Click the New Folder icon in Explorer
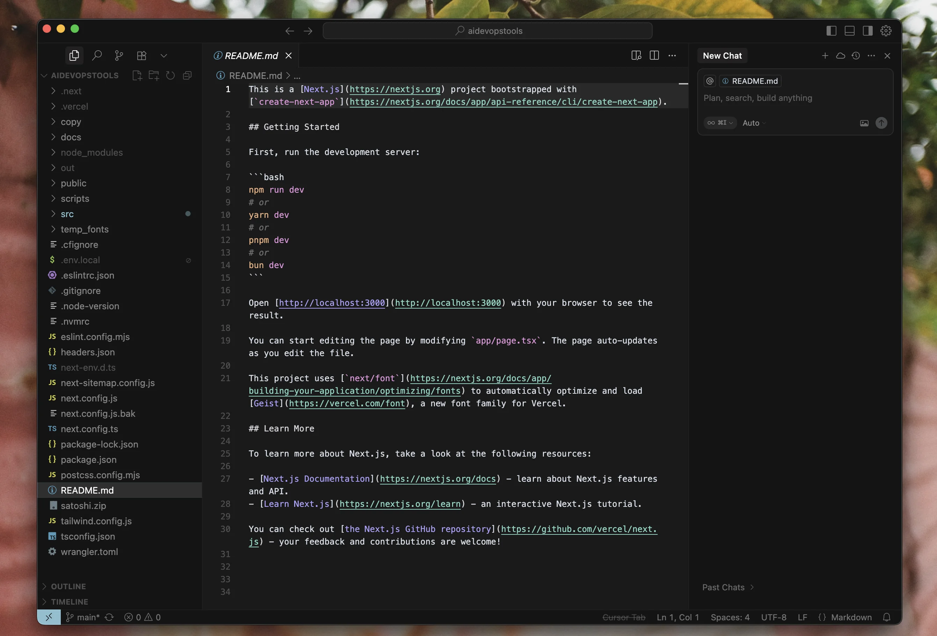937x636 pixels. [154, 75]
